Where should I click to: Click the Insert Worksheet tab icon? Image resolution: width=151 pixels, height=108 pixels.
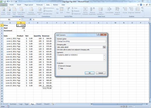[x=53, y=104]
